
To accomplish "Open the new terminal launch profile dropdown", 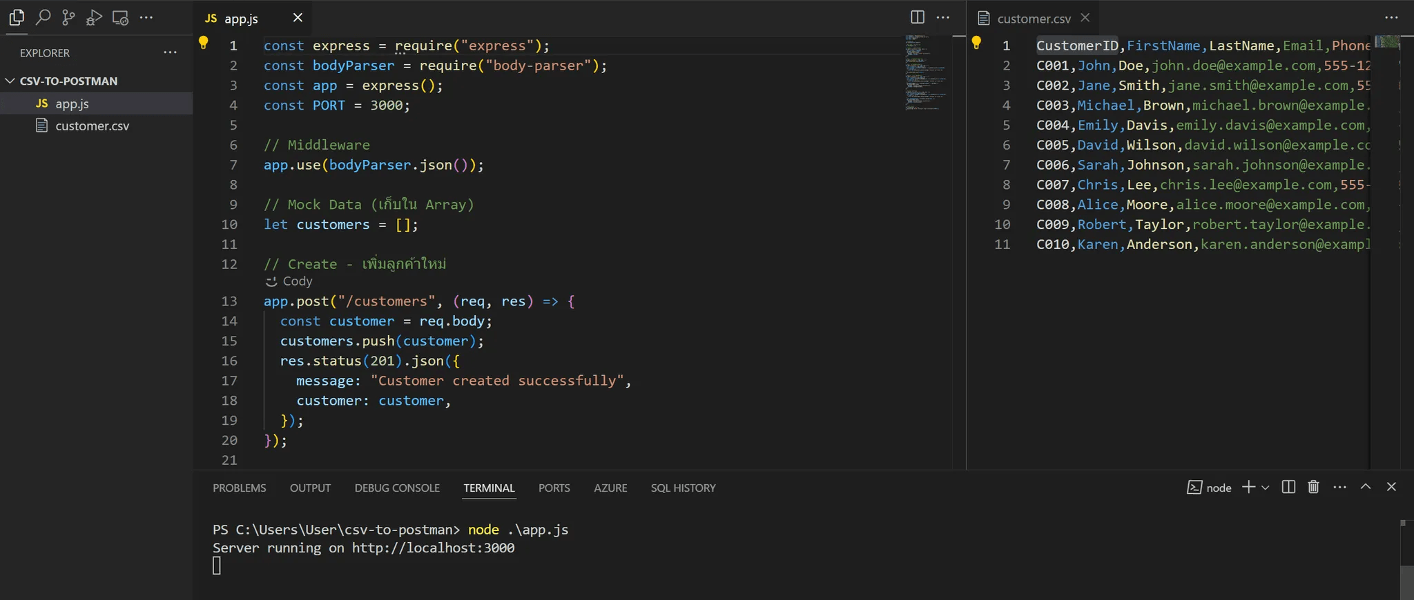I will [x=1265, y=488].
